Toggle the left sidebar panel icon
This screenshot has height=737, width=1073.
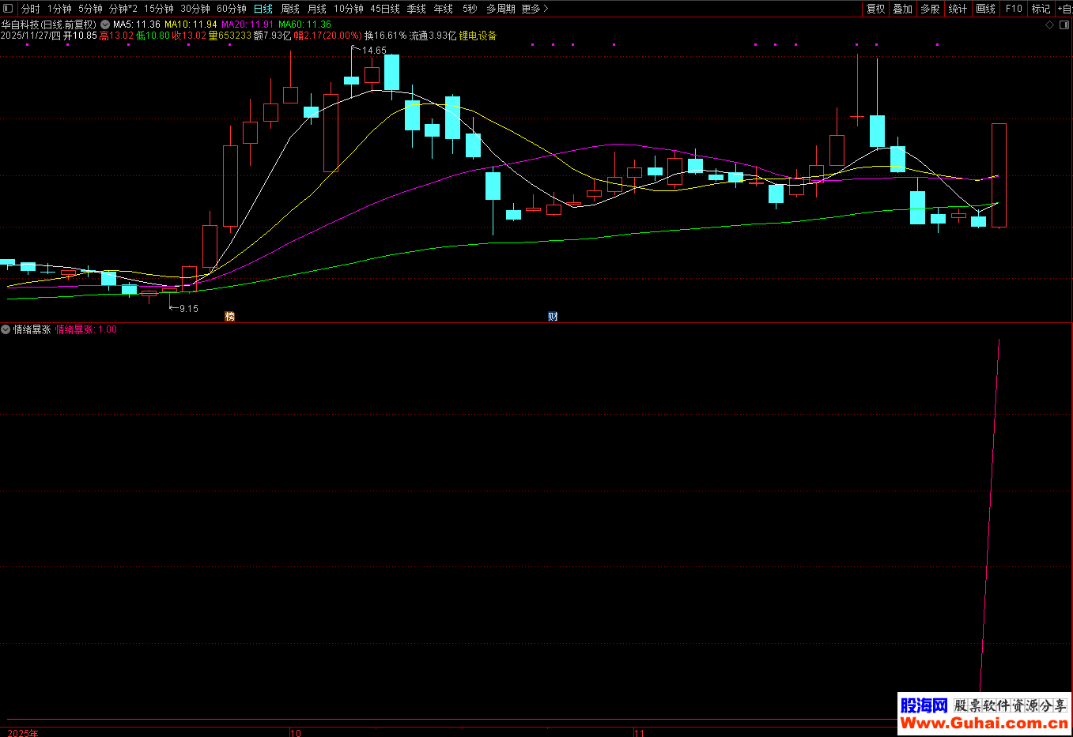pos(9,9)
